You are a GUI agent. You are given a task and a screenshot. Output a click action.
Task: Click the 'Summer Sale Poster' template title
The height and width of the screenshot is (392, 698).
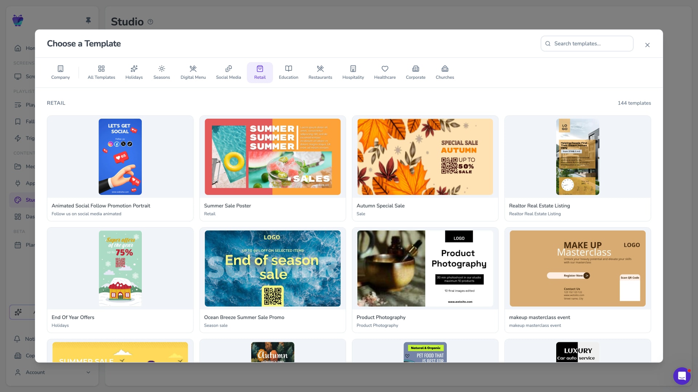point(228,206)
